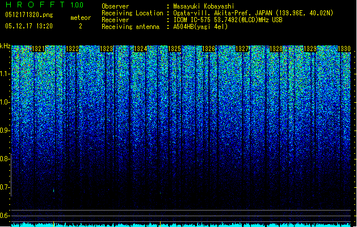Image resolution: width=357 pixels, height=227 pixels.
Task: Click the 1330 time marker label
Action: [x=344, y=49]
